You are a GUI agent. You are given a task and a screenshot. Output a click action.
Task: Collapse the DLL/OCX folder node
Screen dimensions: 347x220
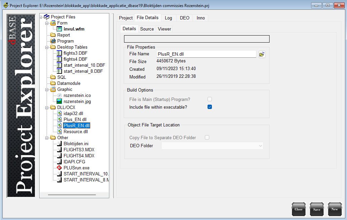point(47,108)
